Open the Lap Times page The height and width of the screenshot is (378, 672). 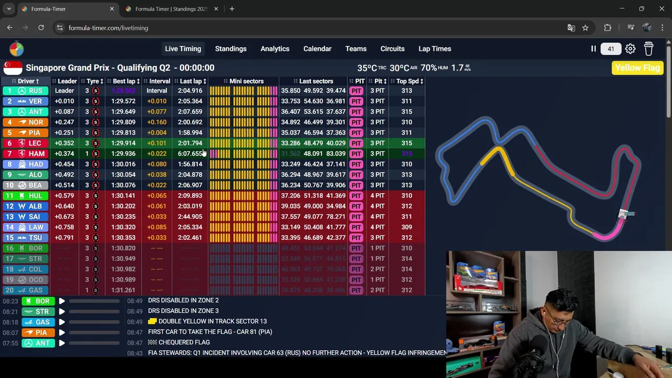click(435, 49)
